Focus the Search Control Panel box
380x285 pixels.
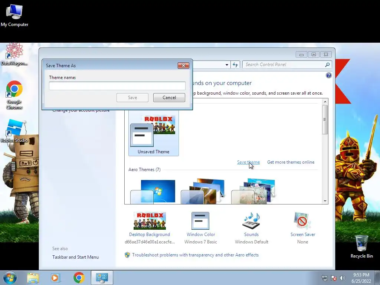click(x=287, y=65)
